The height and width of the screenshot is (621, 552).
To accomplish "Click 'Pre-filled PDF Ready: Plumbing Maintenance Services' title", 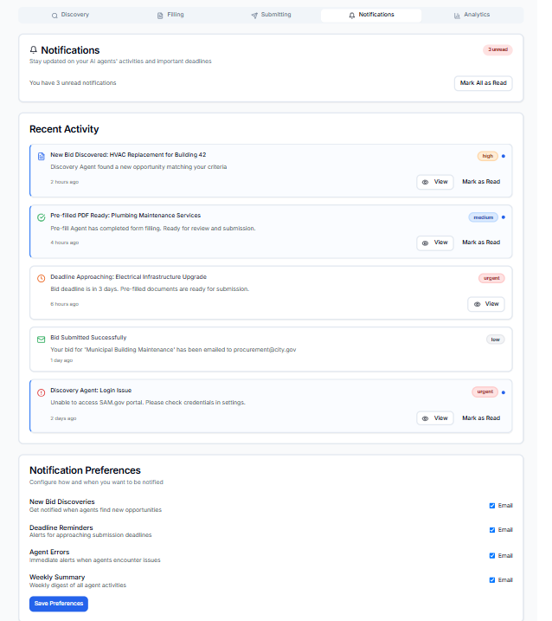I will tap(125, 216).
